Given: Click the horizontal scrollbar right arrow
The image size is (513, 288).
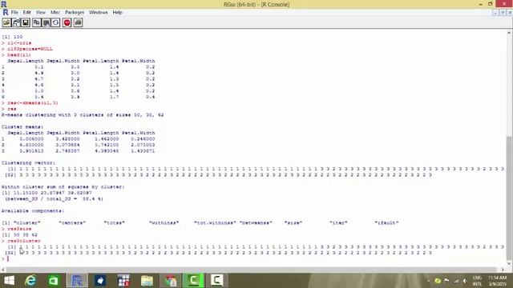Looking at the screenshot, I should [x=503, y=270].
